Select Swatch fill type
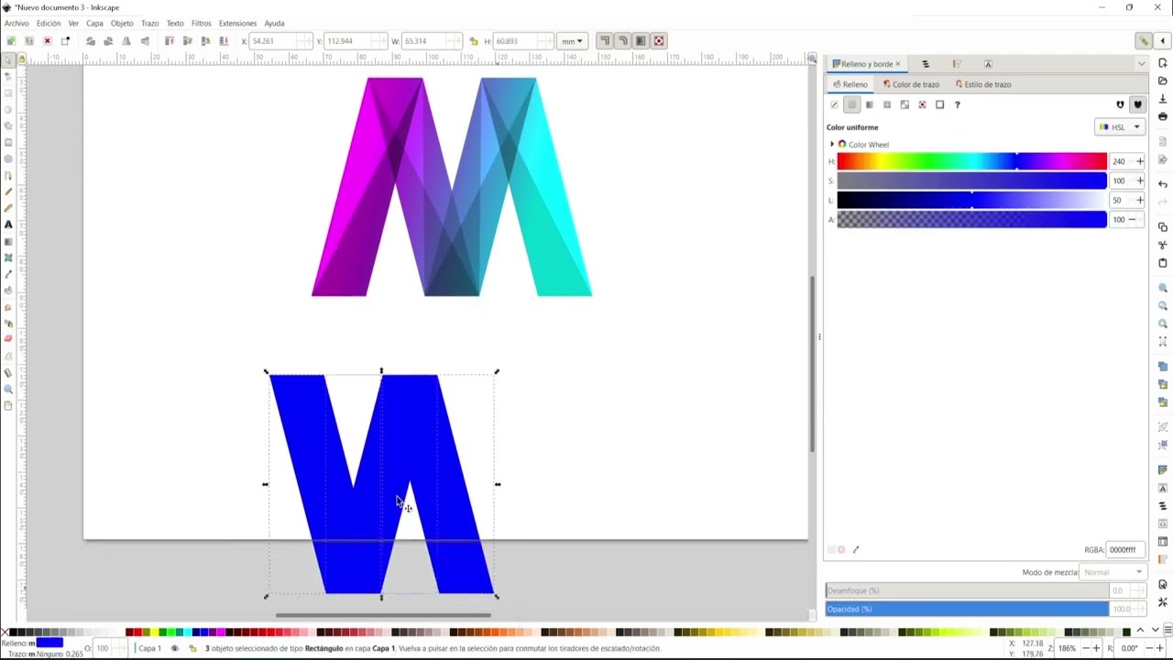 pos(939,104)
